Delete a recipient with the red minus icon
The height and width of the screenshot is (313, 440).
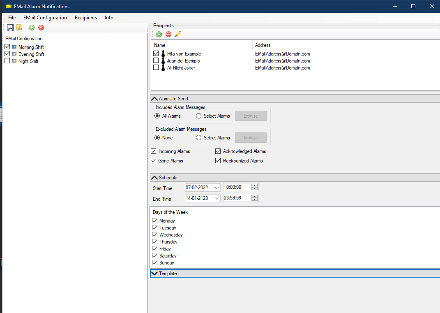tap(168, 34)
